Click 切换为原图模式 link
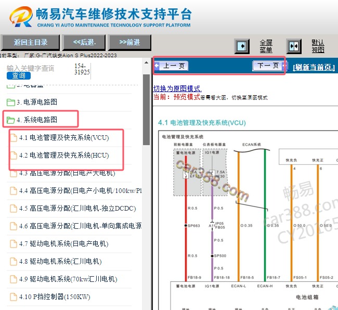This screenshot has width=338, height=310. click(x=177, y=88)
